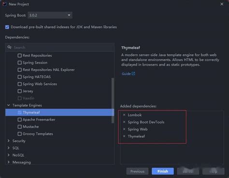Viewport: 229px width, 178px height.
Task: Click the external link icon beside Guide
Action: click(x=133, y=74)
